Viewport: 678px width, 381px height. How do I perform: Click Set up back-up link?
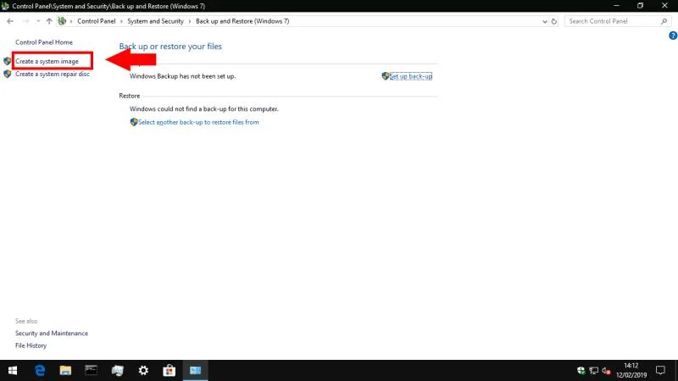coord(411,76)
